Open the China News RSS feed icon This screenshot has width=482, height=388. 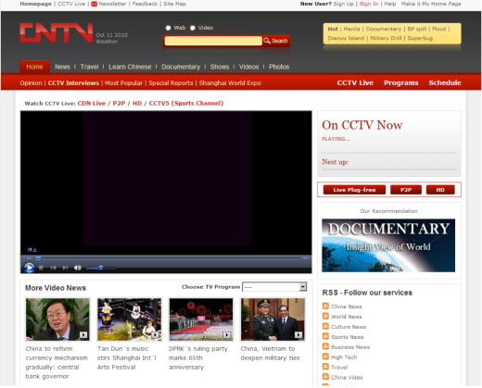coord(325,306)
